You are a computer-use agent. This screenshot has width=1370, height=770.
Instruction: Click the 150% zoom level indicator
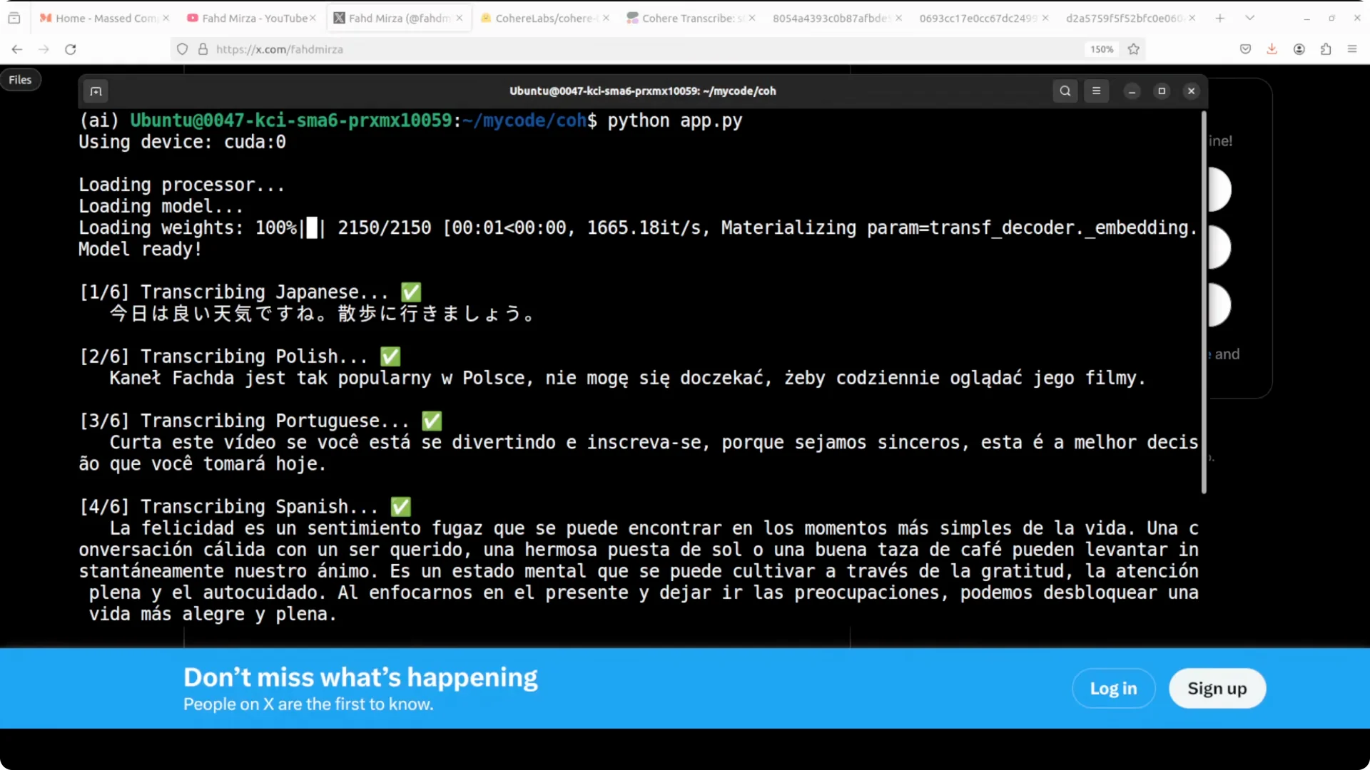click(1101, 49)
